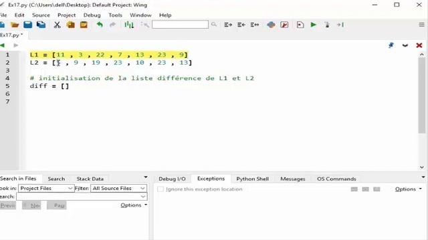Click the document icon left of the green arrow

[300, 25]
